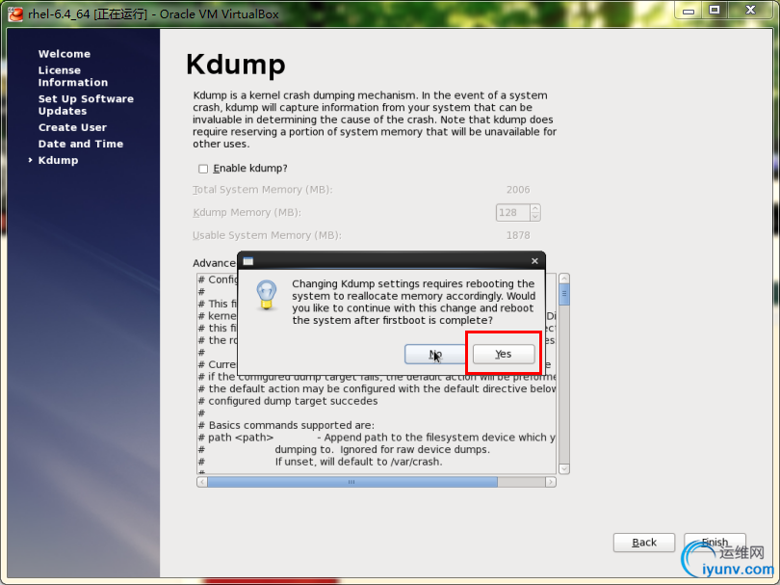Viewport: 780px width, 585px height.
Task: Click the horizontal scrollbar thumb of config text
Action: [352, 482]
